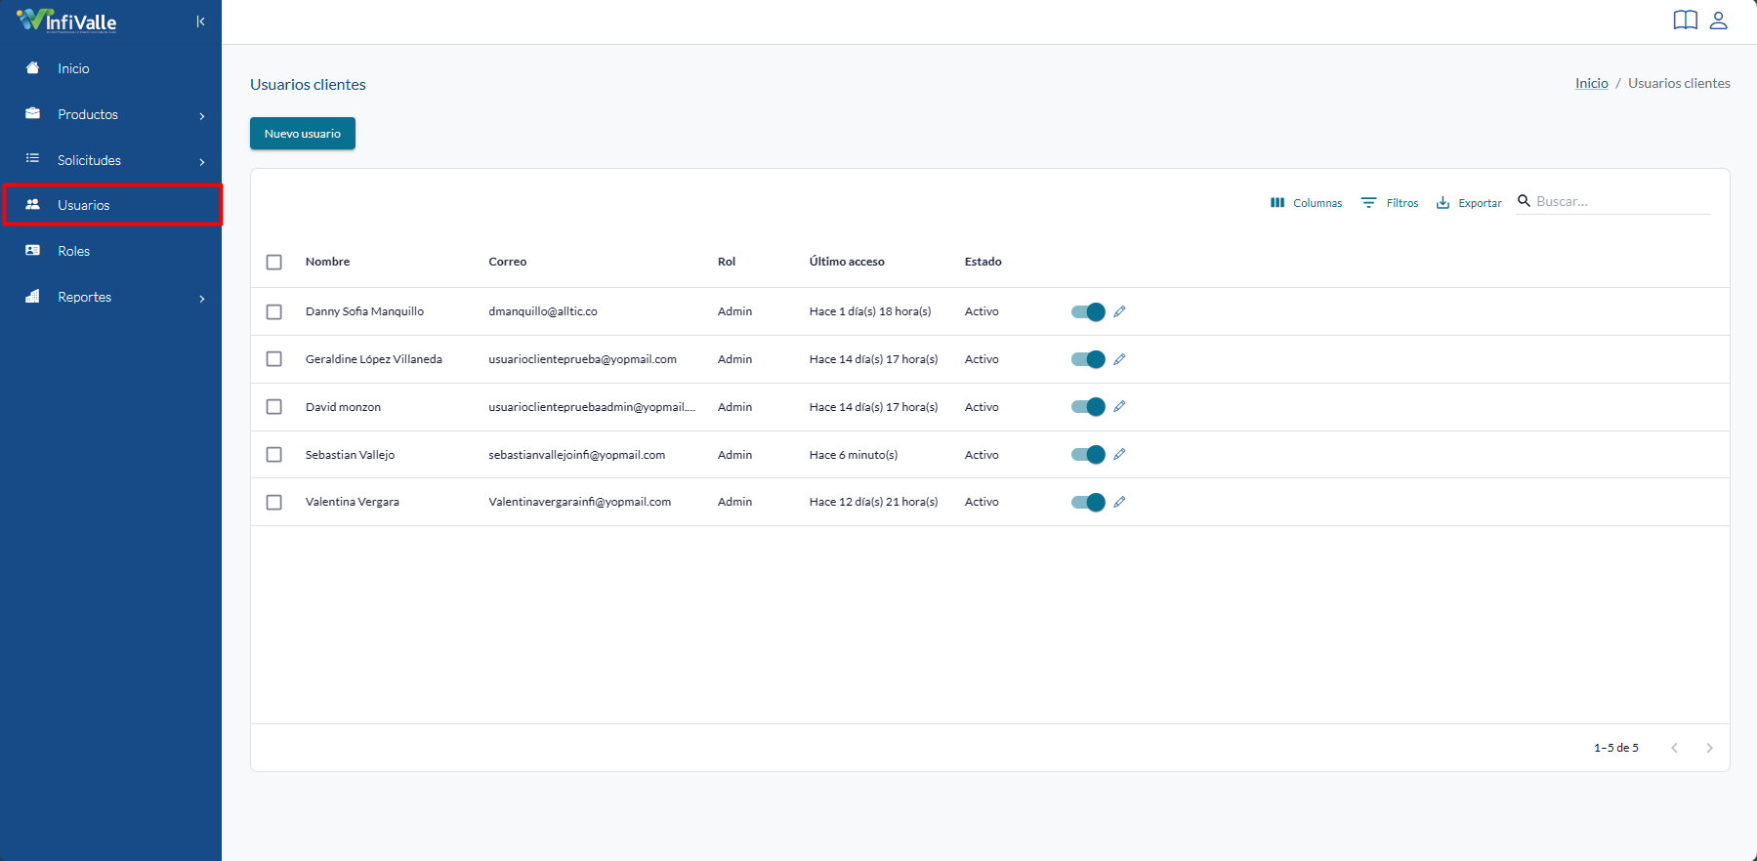
Task: Navigate to Inicio in the sidebar
Action: (x=111, y=68)
